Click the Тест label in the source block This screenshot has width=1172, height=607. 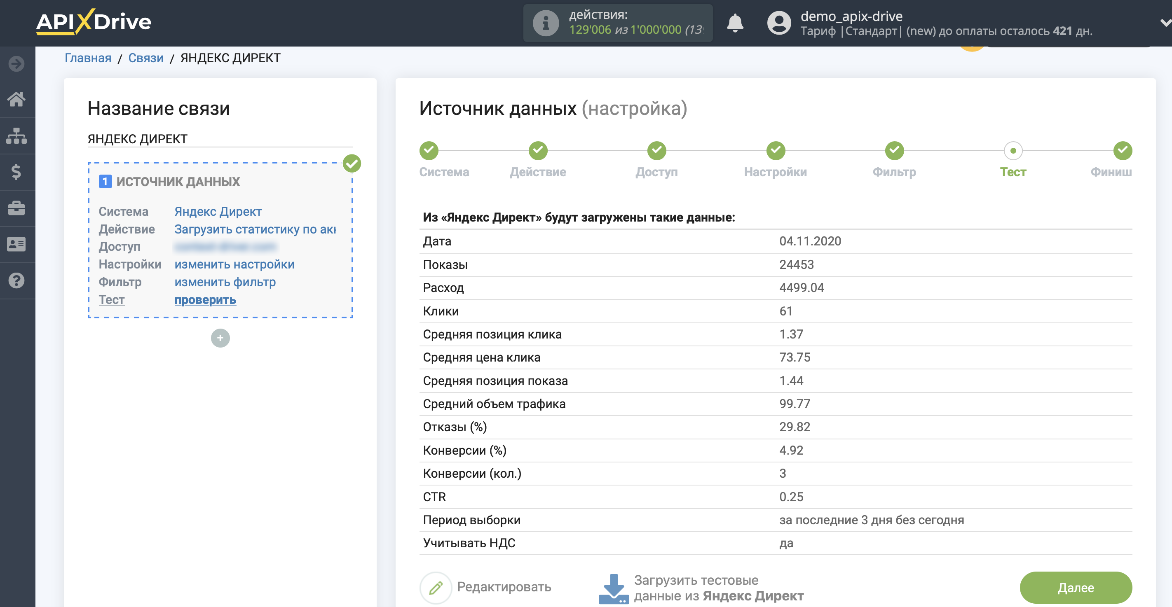(111, 300)
